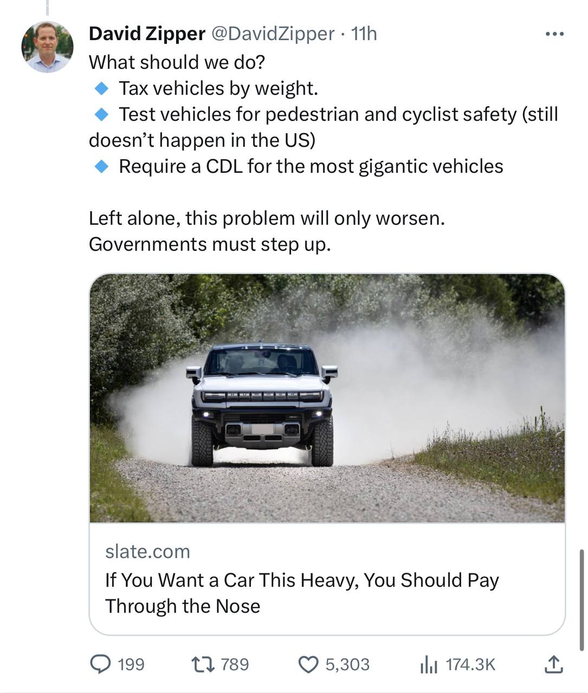Click the 'What should we do?' tweet text

[x=177, y=62]
